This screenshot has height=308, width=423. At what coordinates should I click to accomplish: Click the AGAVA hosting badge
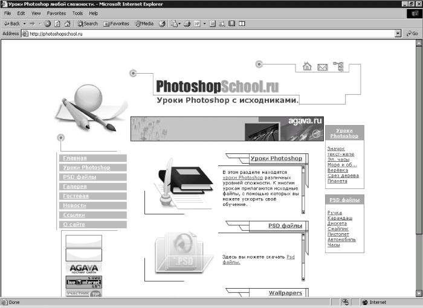click(x=84, y=269)
